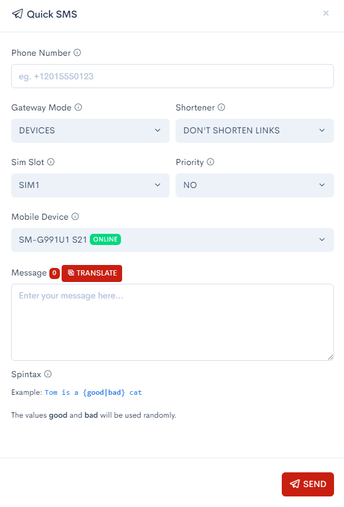Open the Shortener DON'T SHORTEN LINKS dropdown
The image size is (344, 507).
pos(255,130)
